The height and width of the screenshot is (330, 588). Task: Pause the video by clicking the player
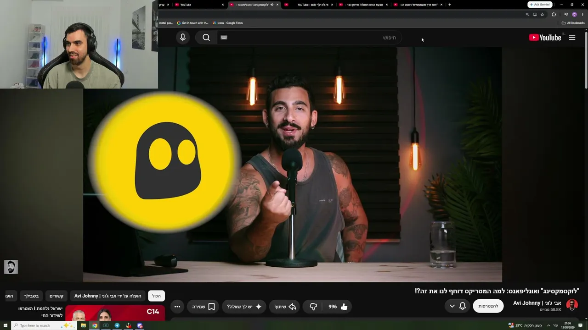click(x=293, y=164)
